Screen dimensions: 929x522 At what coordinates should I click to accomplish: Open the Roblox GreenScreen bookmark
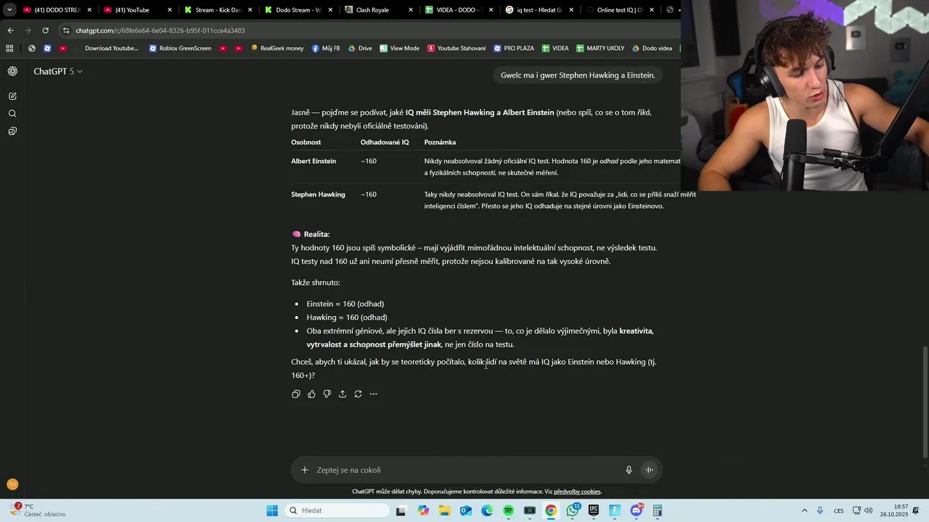click(180, 48)
